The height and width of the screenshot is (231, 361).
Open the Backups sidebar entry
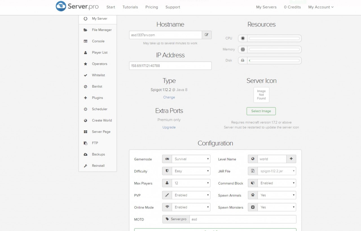[98, 154]
